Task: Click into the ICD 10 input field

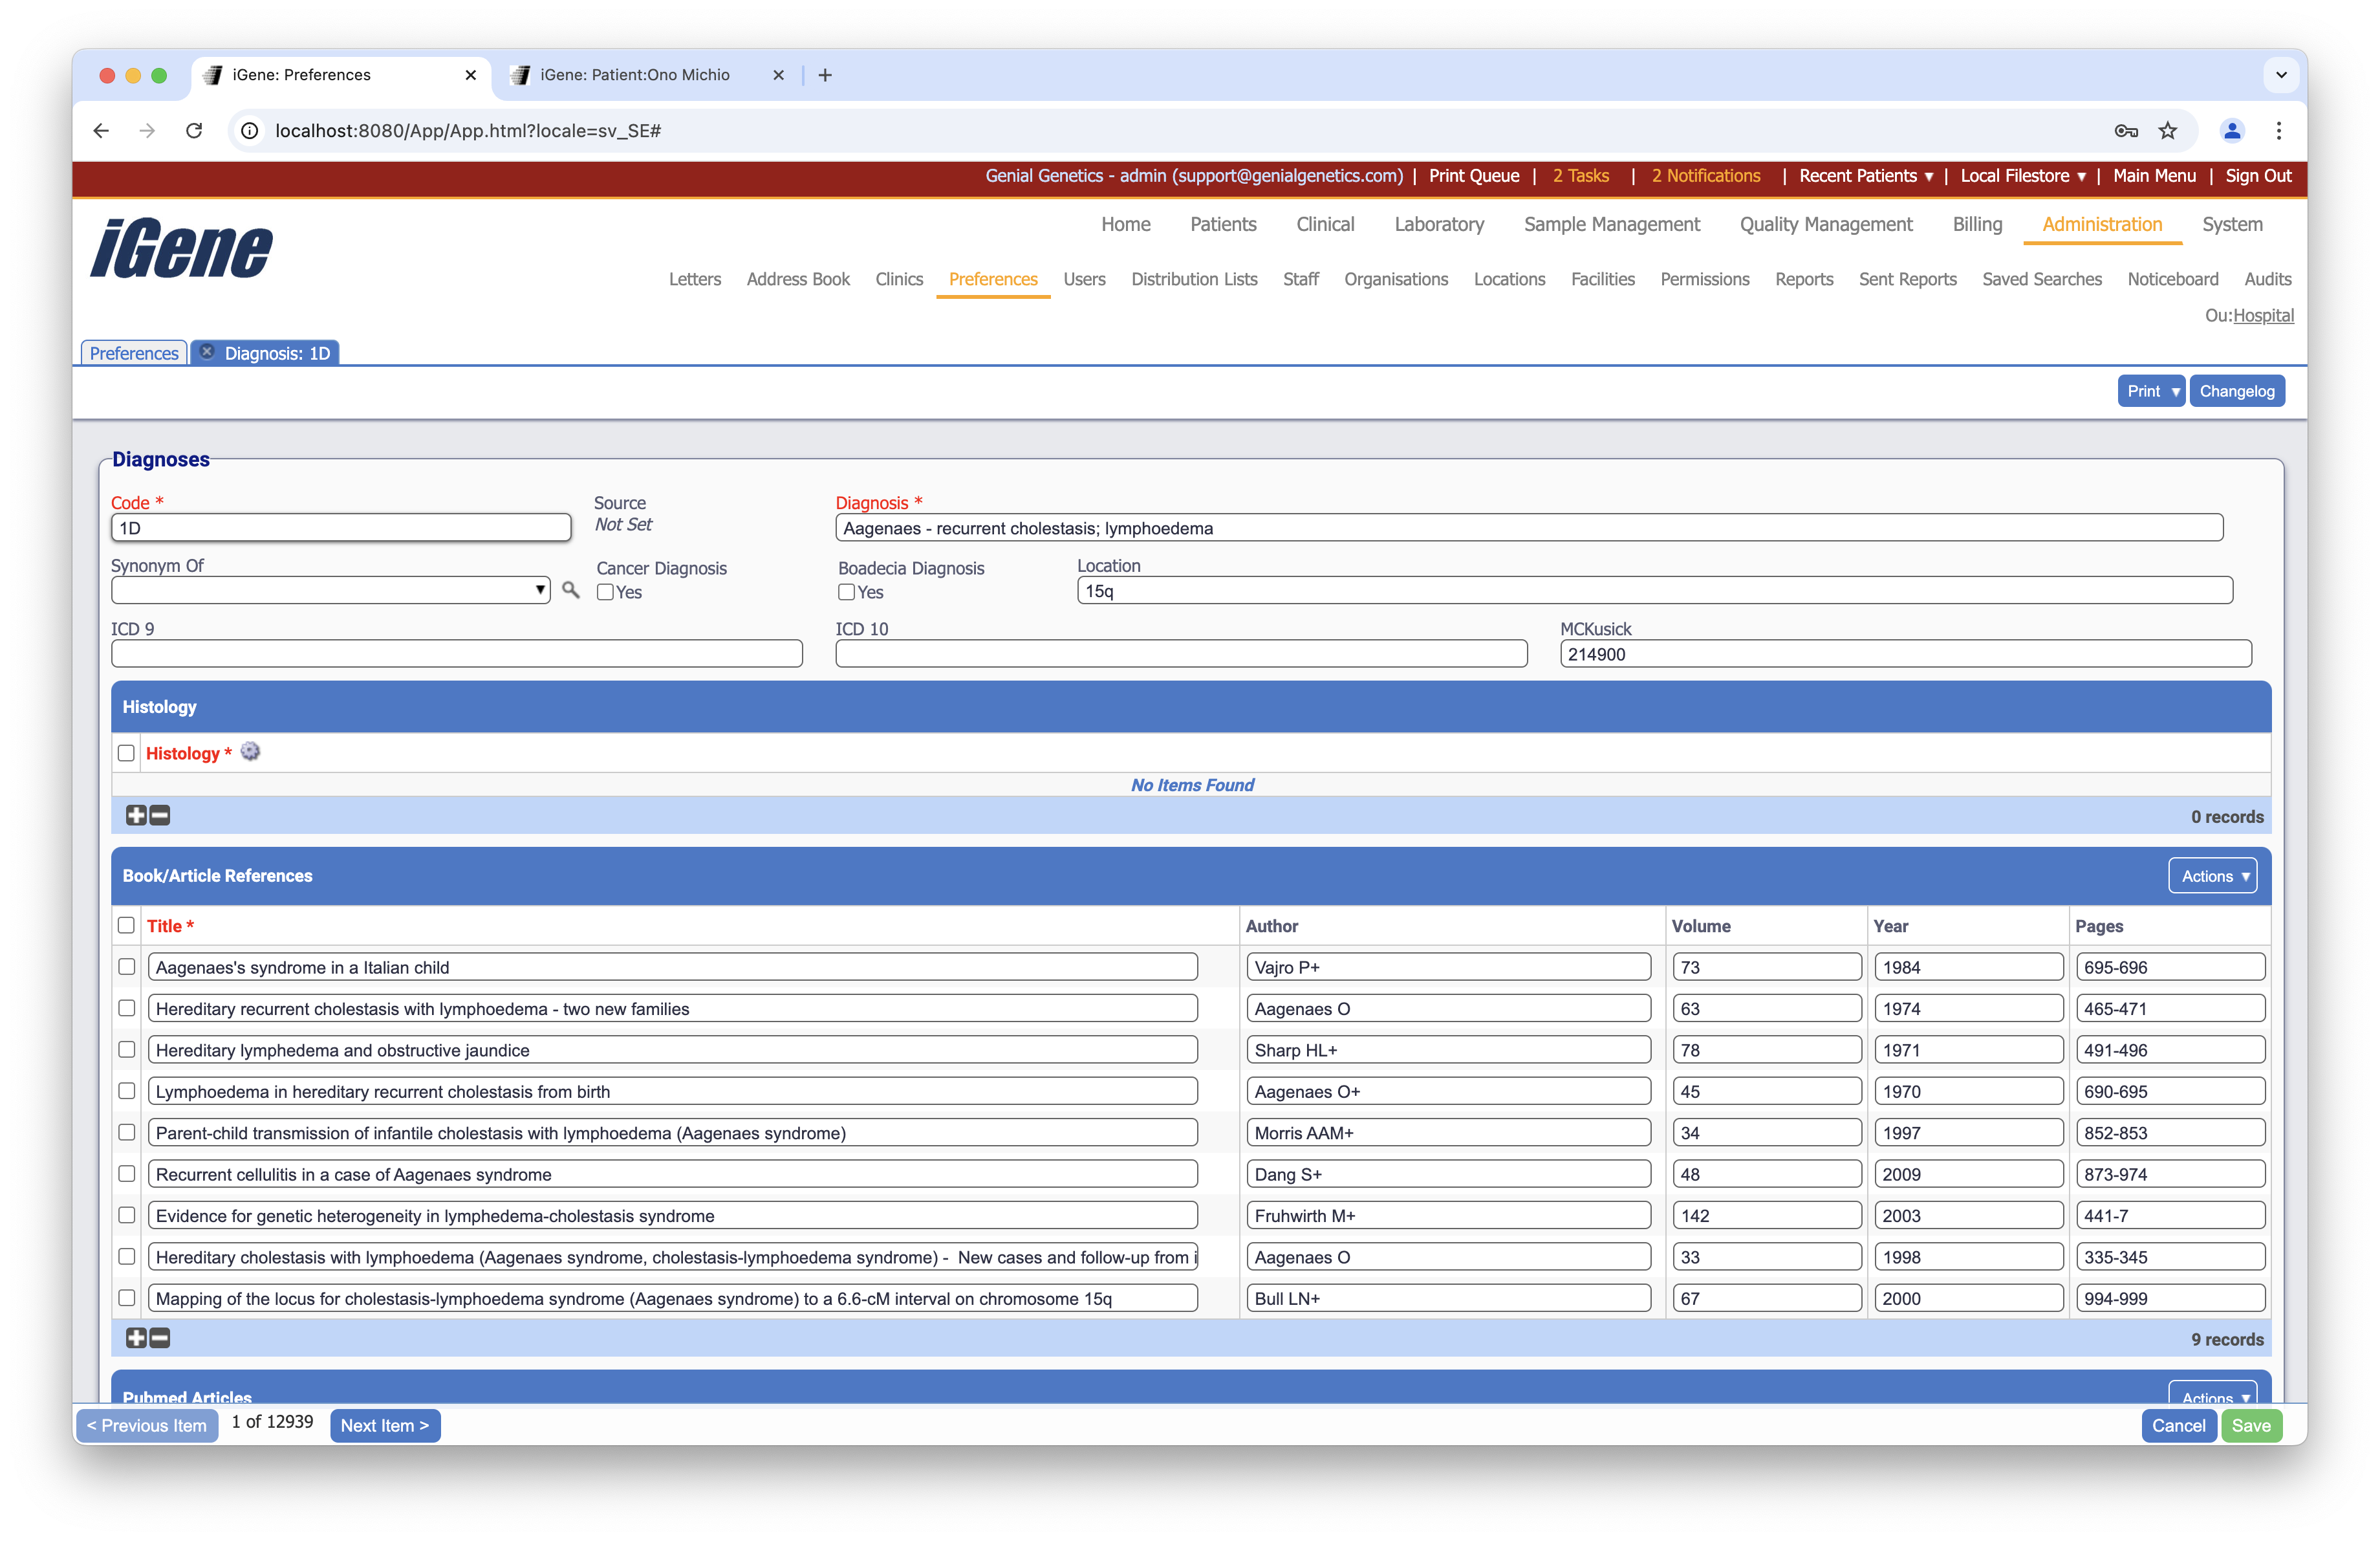Action: [1180, 654]
